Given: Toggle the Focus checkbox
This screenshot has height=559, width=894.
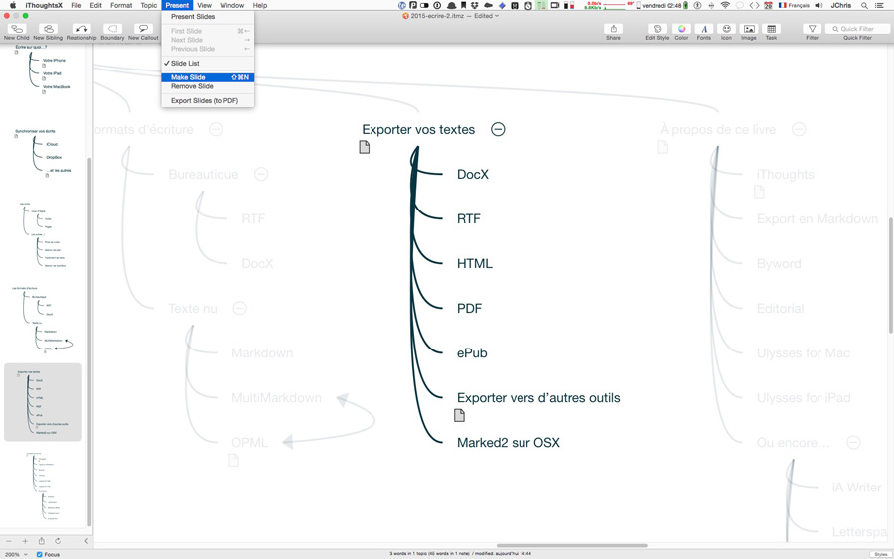Looking at the screenshot, I should (40, 554).
